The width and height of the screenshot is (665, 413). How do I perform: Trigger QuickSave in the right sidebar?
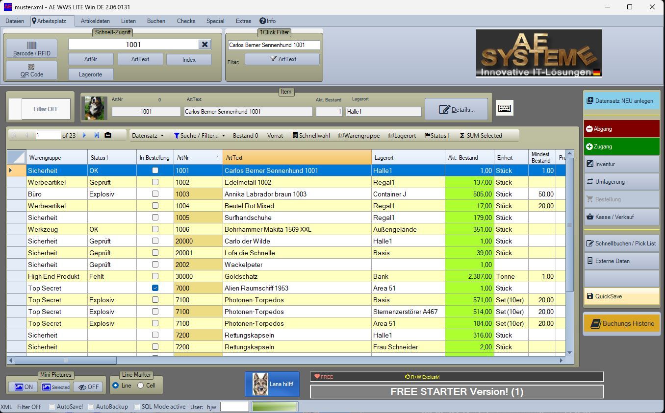point(621,296)
